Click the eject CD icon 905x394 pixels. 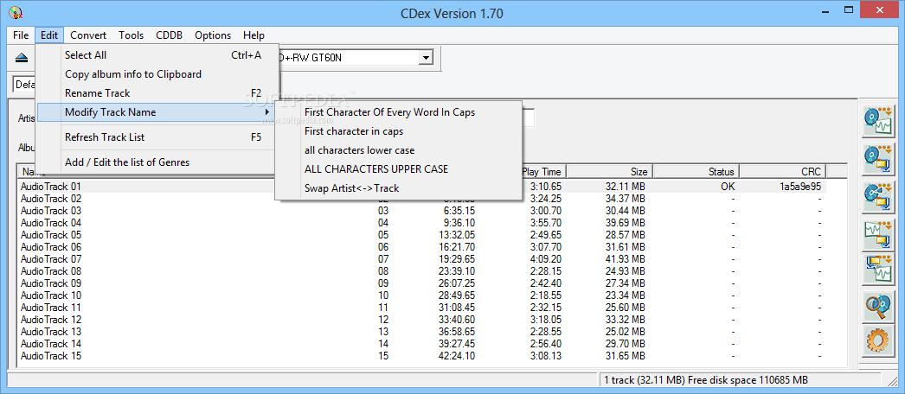[22, 58]
